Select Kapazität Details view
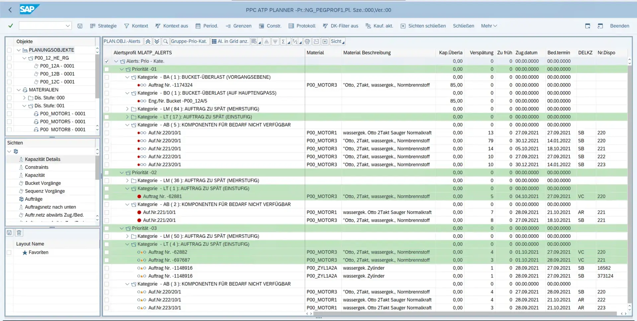This screenshot has height=321, width=637. point(42,159)
